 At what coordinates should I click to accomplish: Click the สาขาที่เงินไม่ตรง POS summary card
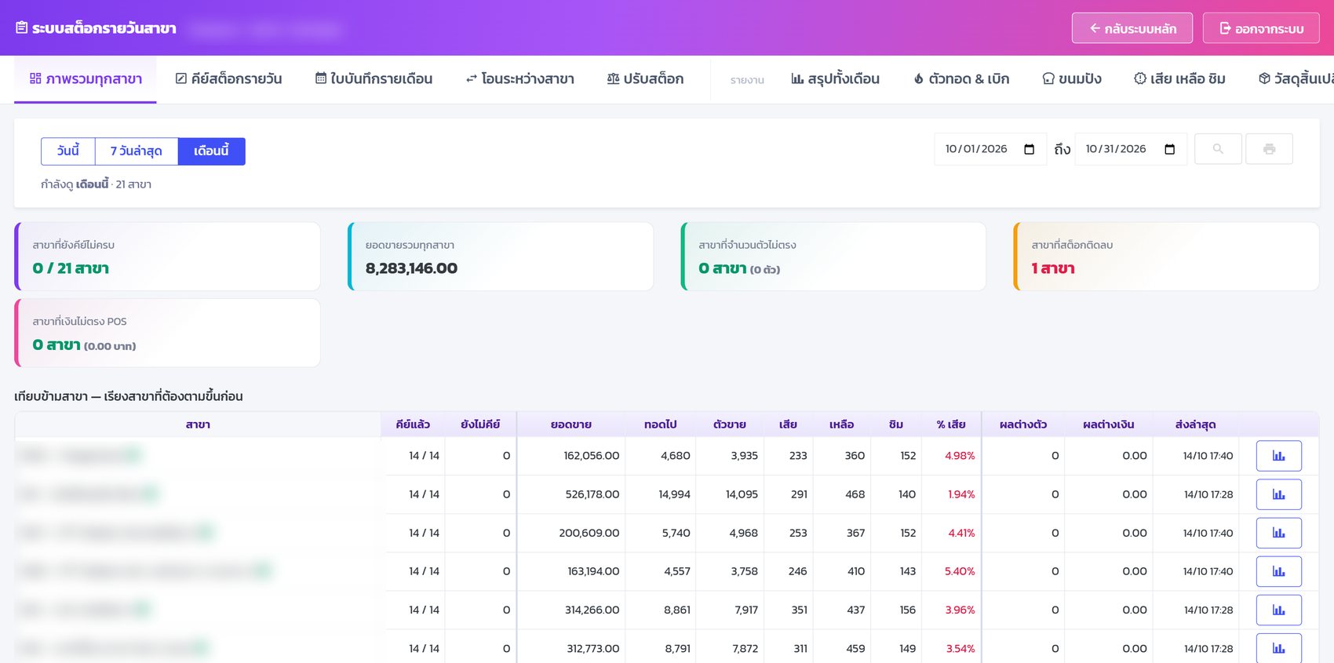tap(167, 333)
